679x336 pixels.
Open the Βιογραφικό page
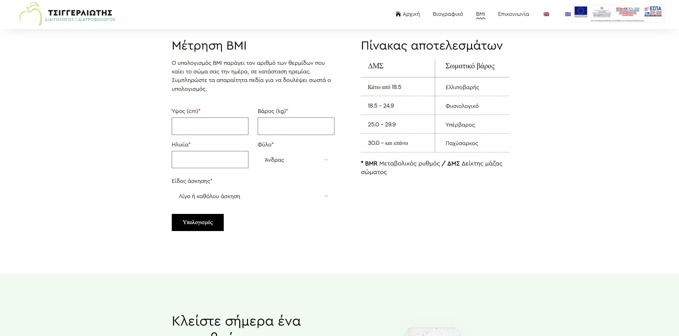(x=448, y=14)
